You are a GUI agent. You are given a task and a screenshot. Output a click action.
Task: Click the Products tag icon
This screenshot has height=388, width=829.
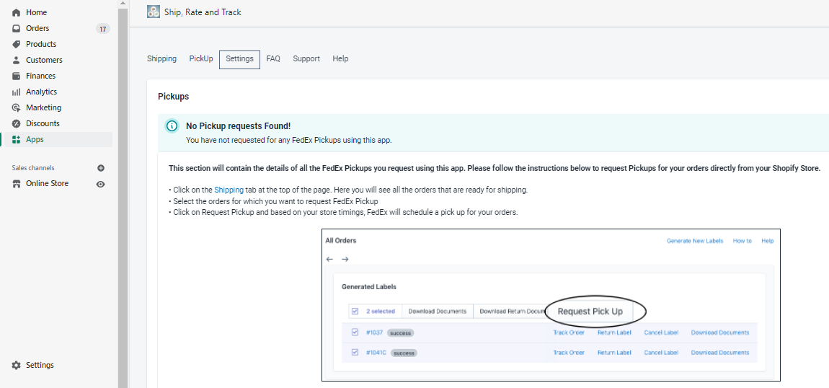tap(16, 44)
